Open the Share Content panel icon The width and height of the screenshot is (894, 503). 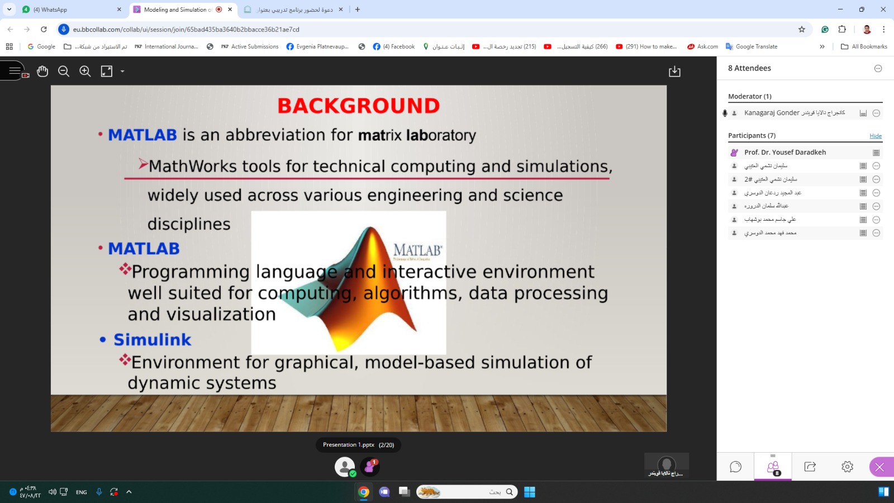tap(810, 467)
